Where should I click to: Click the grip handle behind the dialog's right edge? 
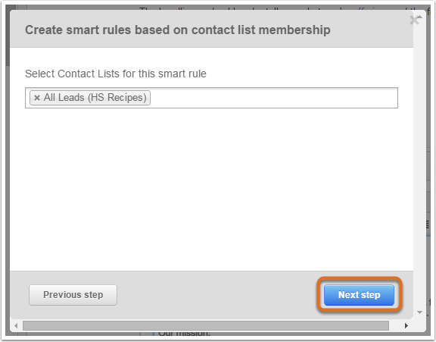[x=428, y=224]
